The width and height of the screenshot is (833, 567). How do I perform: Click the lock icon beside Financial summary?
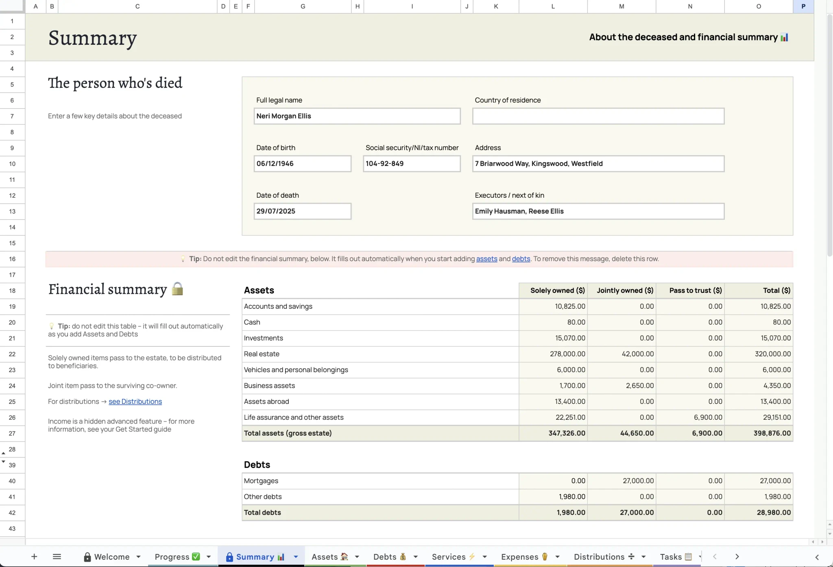(177, 289)
